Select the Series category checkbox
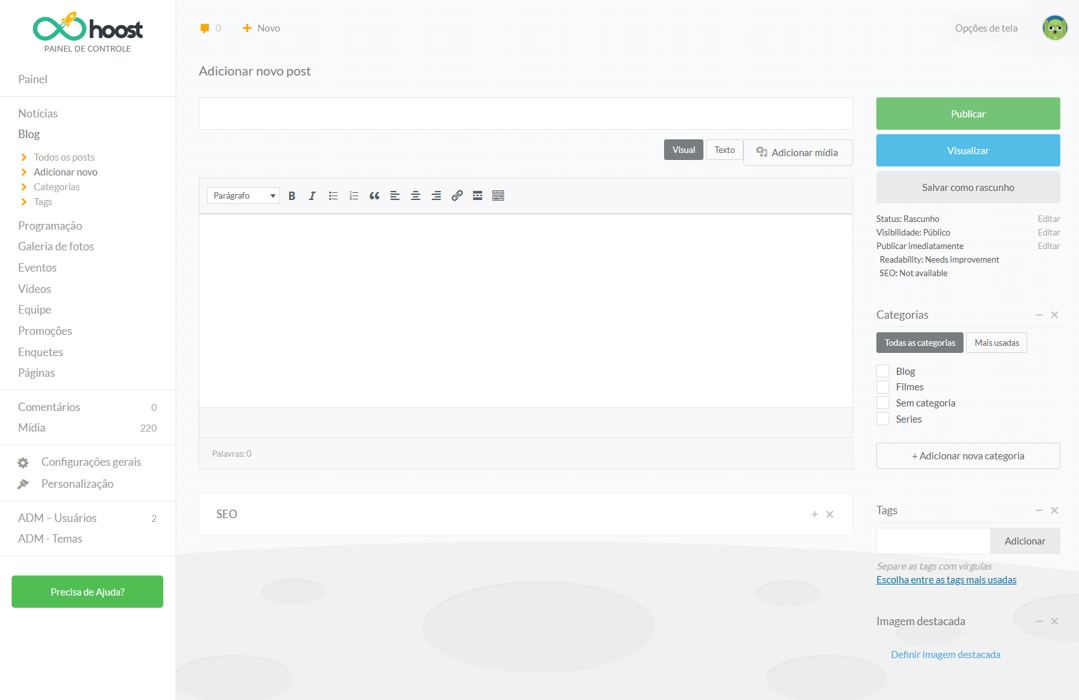The height and width of the screenshot is (700, 1079). tap(883, 419)
